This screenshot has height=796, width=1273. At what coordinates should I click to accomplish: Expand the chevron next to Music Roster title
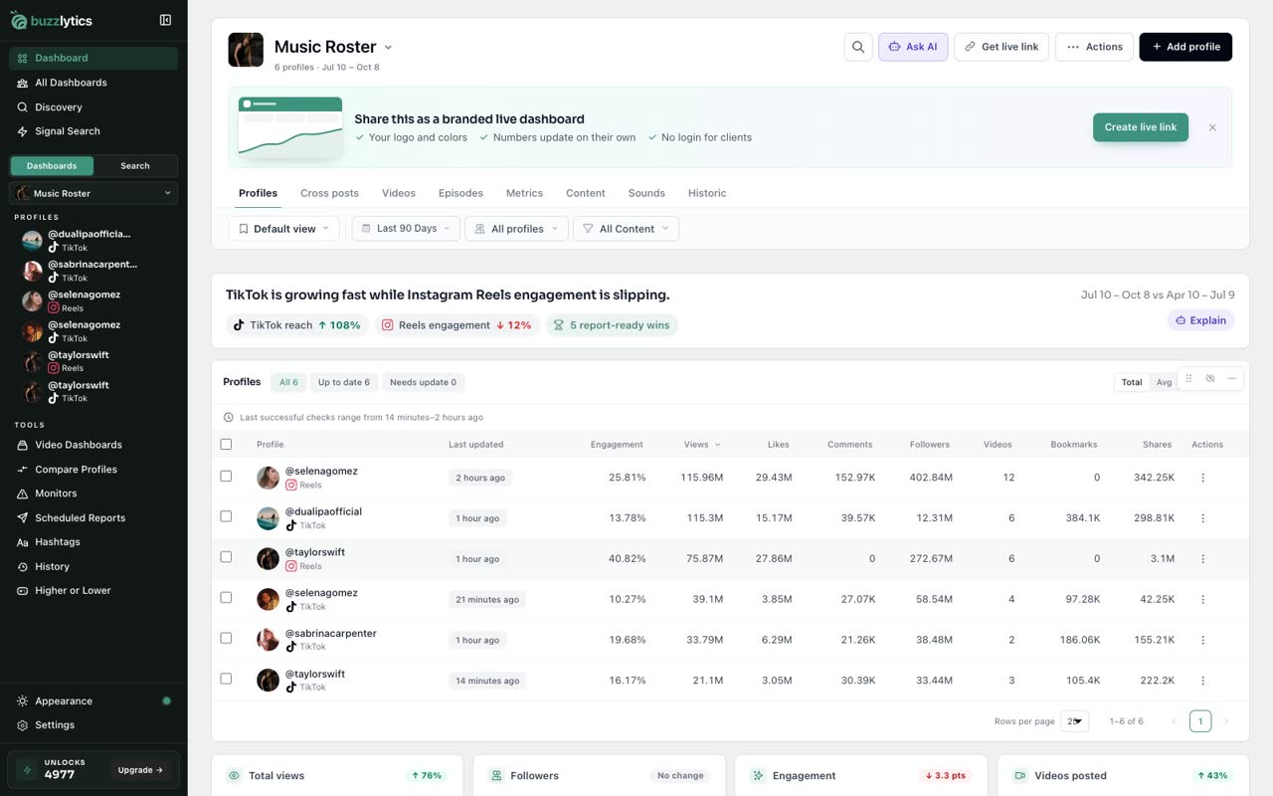(x=388, y=48)
